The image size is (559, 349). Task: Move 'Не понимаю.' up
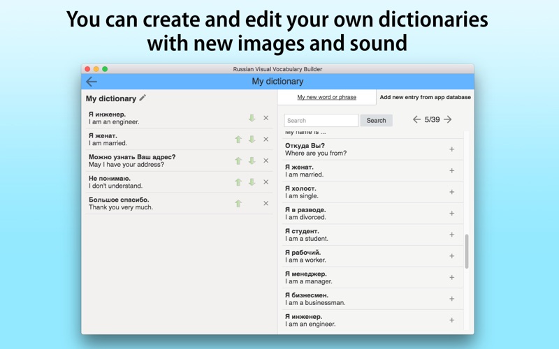(x=238, y=182)
